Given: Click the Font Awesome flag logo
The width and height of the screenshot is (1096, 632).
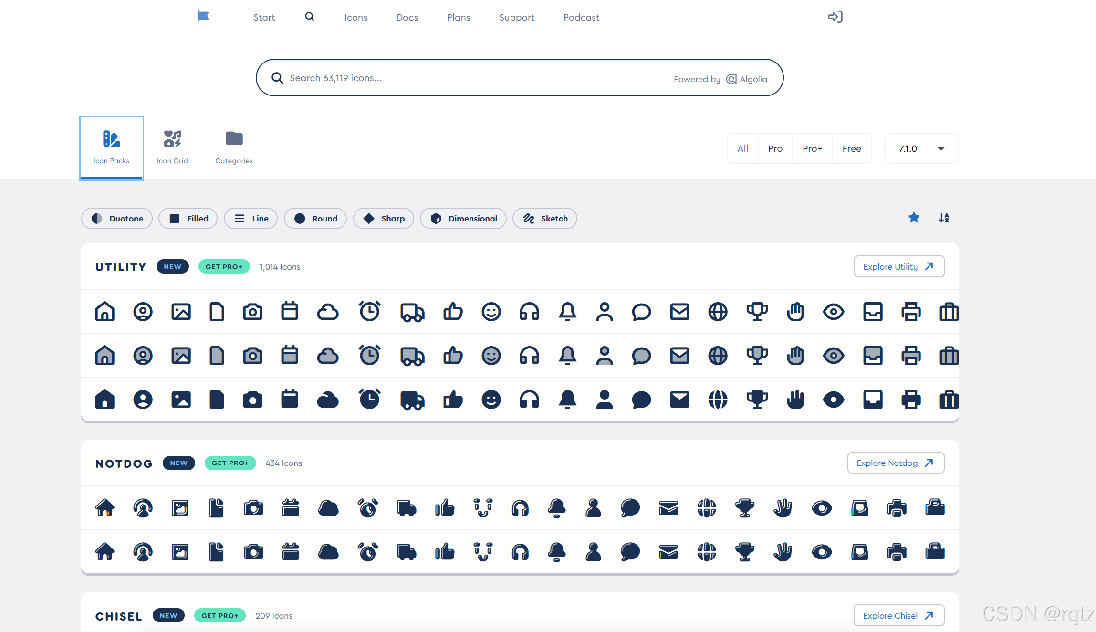Looking at the screenshot, I should tap(203, 16).
